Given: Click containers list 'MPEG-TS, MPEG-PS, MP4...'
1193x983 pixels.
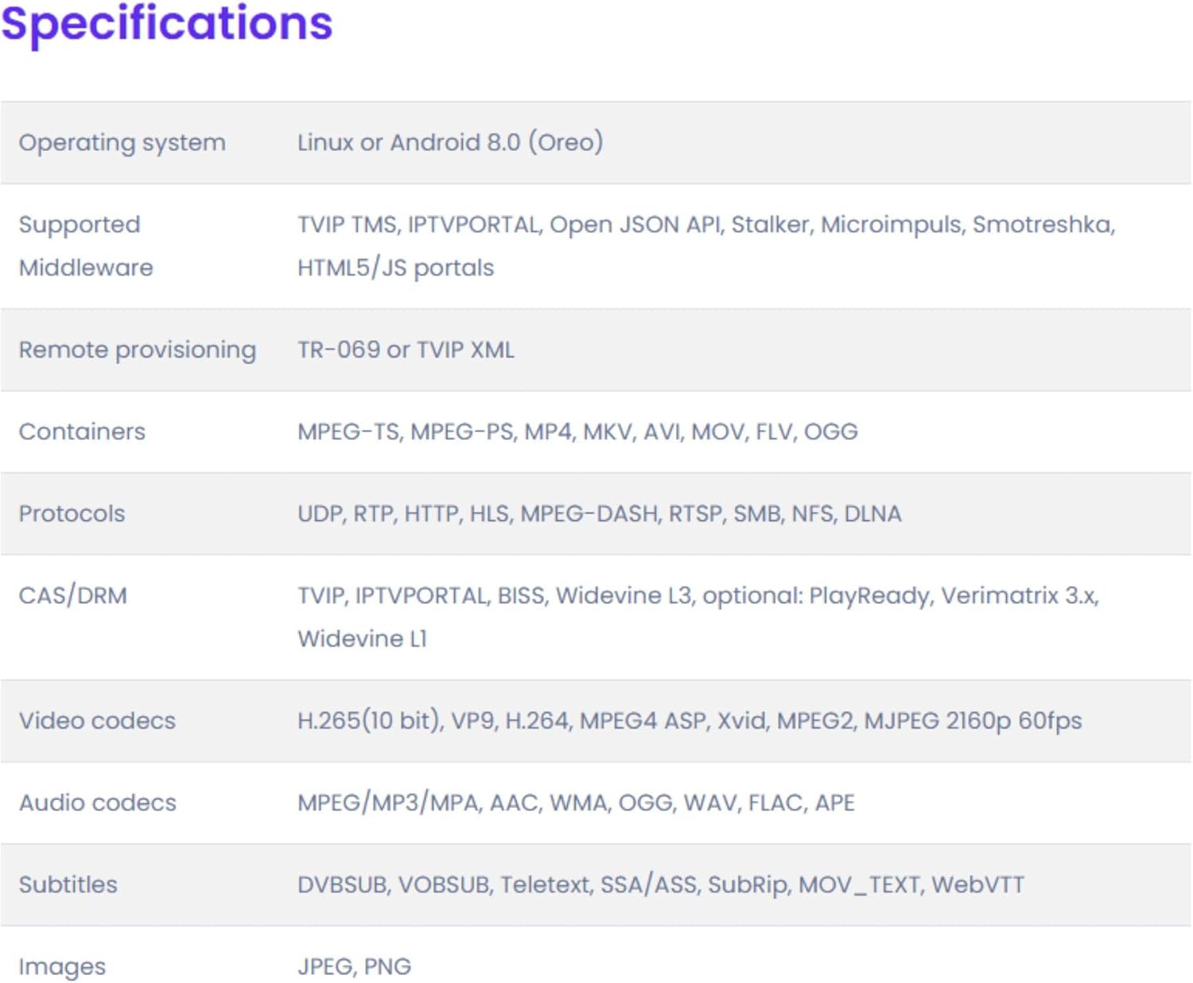Looking at the screenshot, I should click(x=577, y=432).
